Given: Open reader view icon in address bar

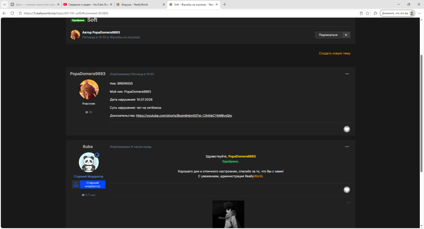Looking at the screenshot, I should (x=361, y=13).
